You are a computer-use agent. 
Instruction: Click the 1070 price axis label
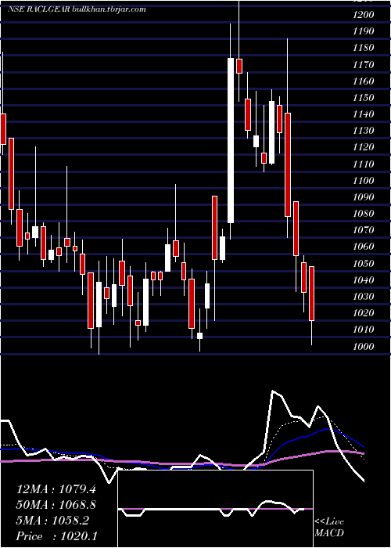[x=364, y=230]
